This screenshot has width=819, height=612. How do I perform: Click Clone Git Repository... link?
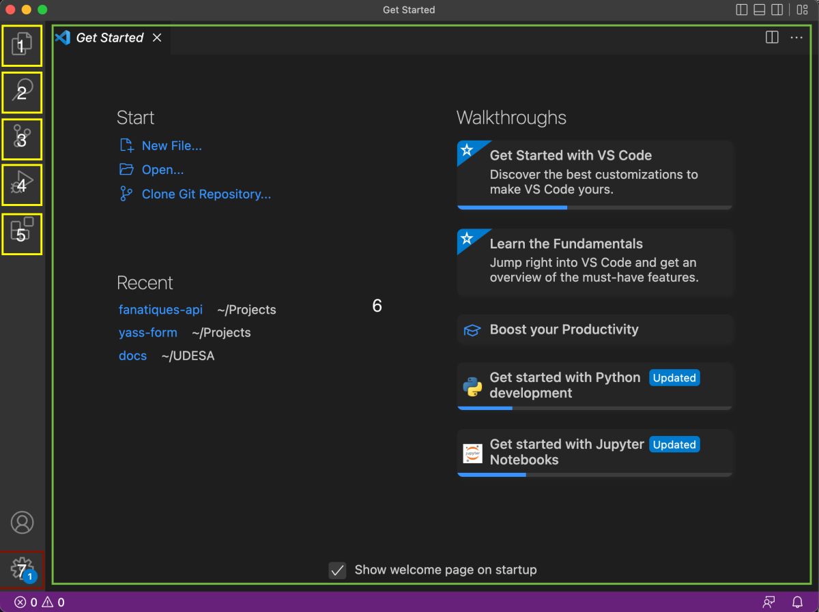(x=206, y=194)
